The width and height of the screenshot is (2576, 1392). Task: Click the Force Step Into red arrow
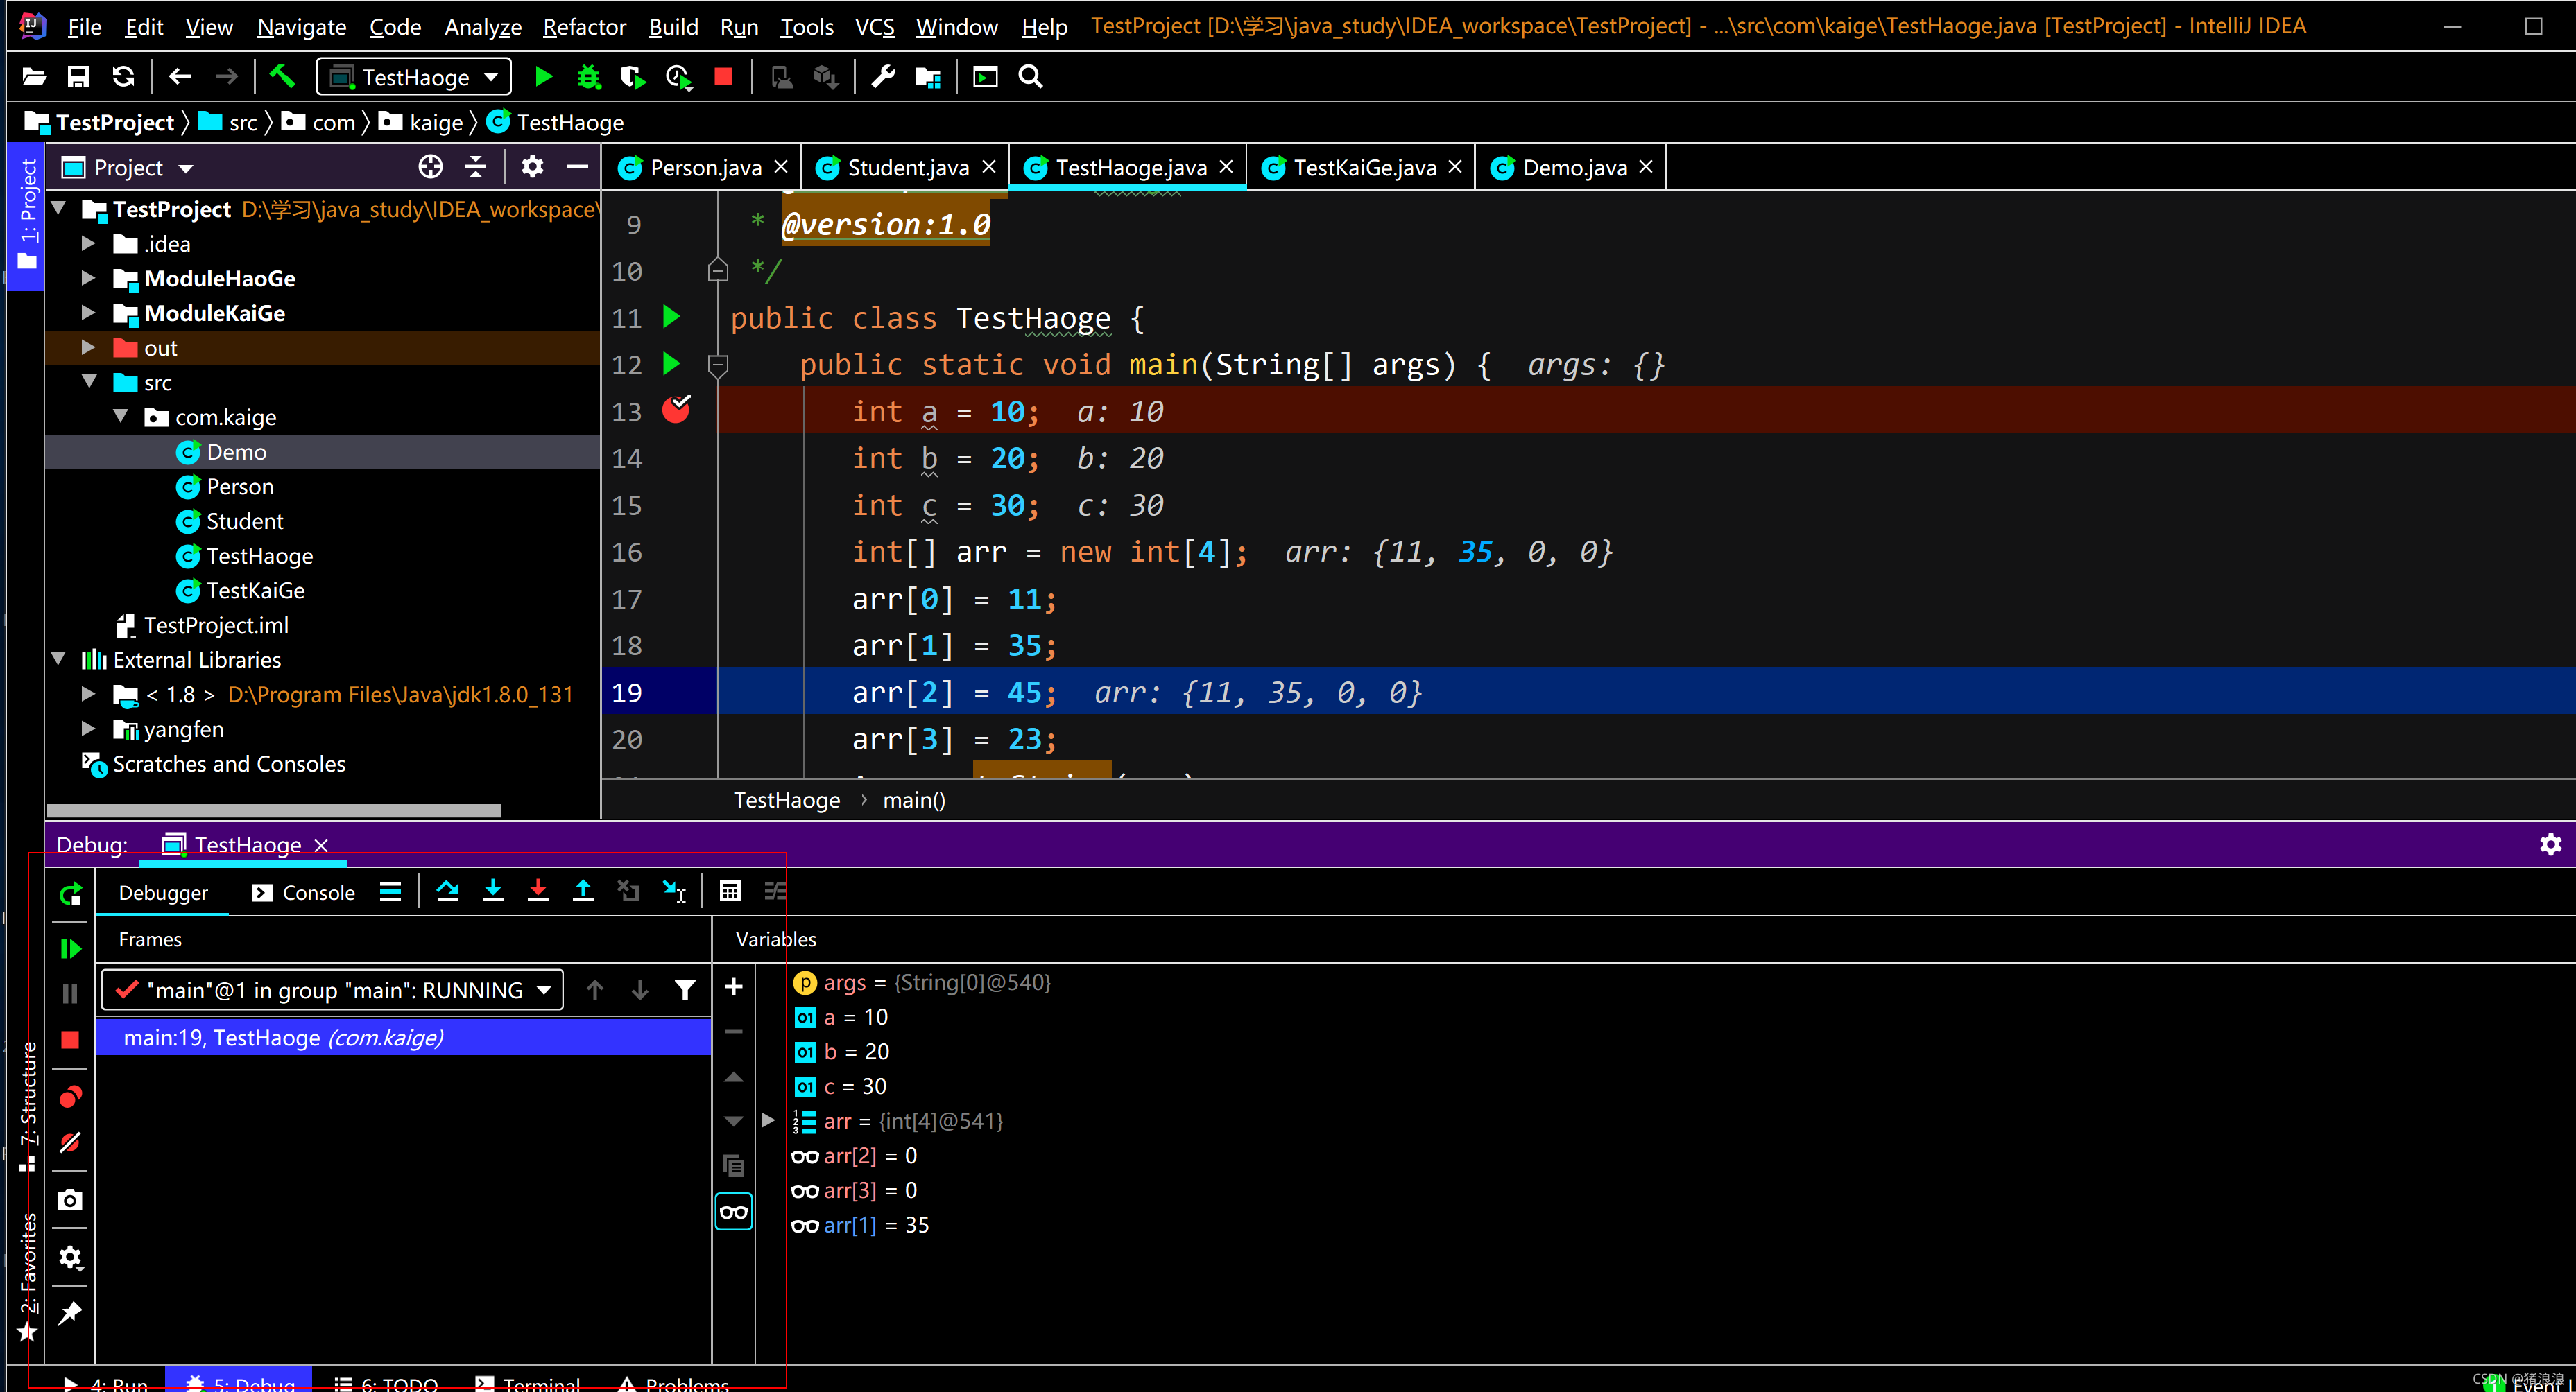pos(538,891)
